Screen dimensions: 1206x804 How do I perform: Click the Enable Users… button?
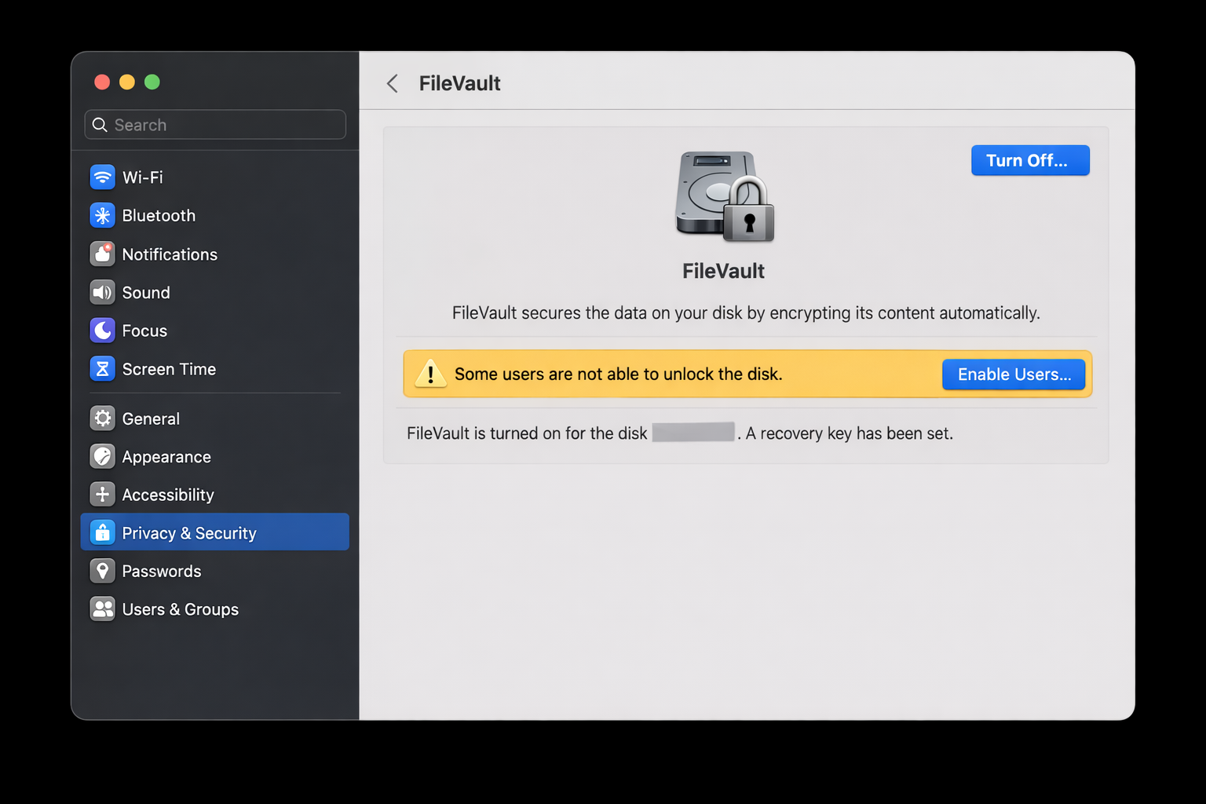pyautogui.click(x=1014, y=375)
